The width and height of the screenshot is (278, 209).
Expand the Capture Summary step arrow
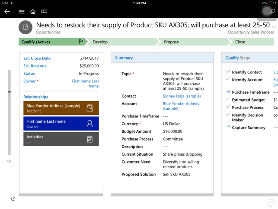(228, 127)
